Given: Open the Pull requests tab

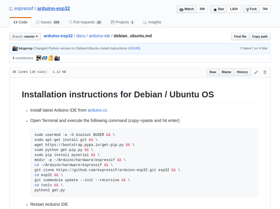Looking at the screenshot, I should click(85, 22).
